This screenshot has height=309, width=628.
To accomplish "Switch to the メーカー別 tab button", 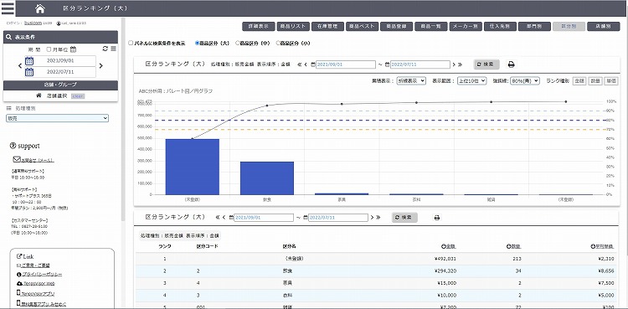I will (466, 27).
